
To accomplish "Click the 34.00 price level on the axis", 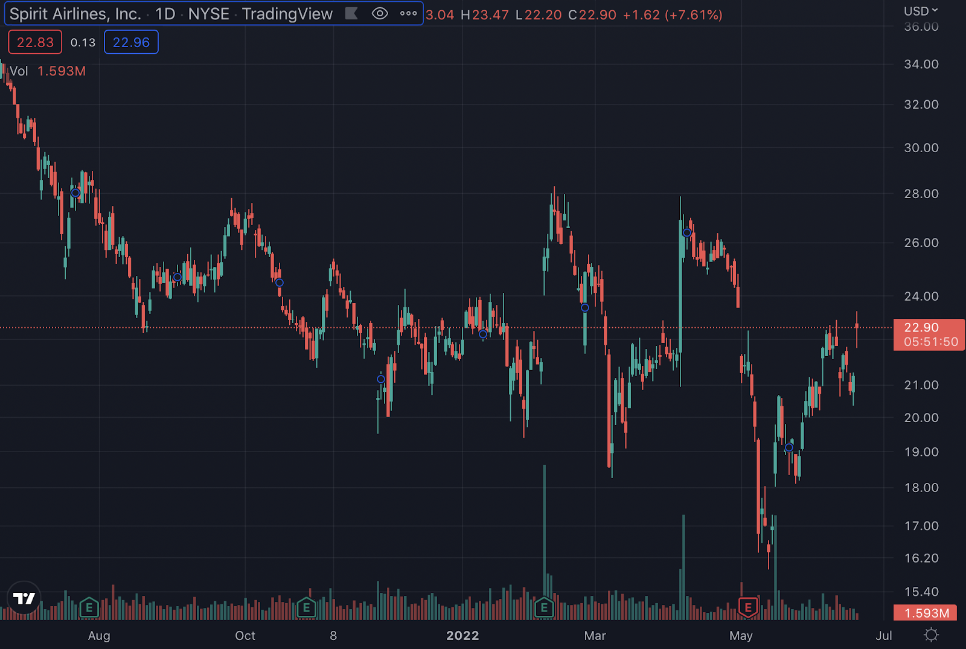I will tap(921, 64).
